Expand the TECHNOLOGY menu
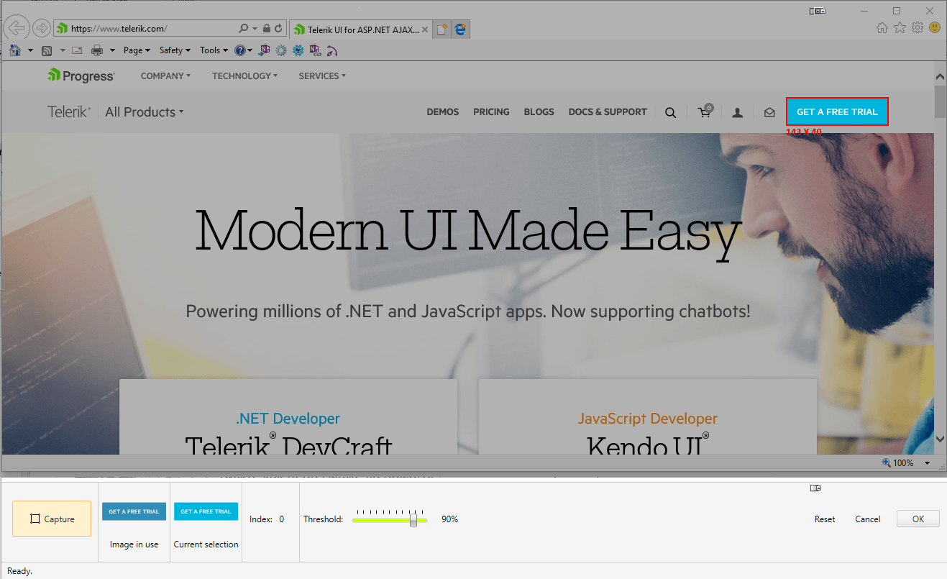947x579 pixels. pyautogui.click(x=244, y=76)
